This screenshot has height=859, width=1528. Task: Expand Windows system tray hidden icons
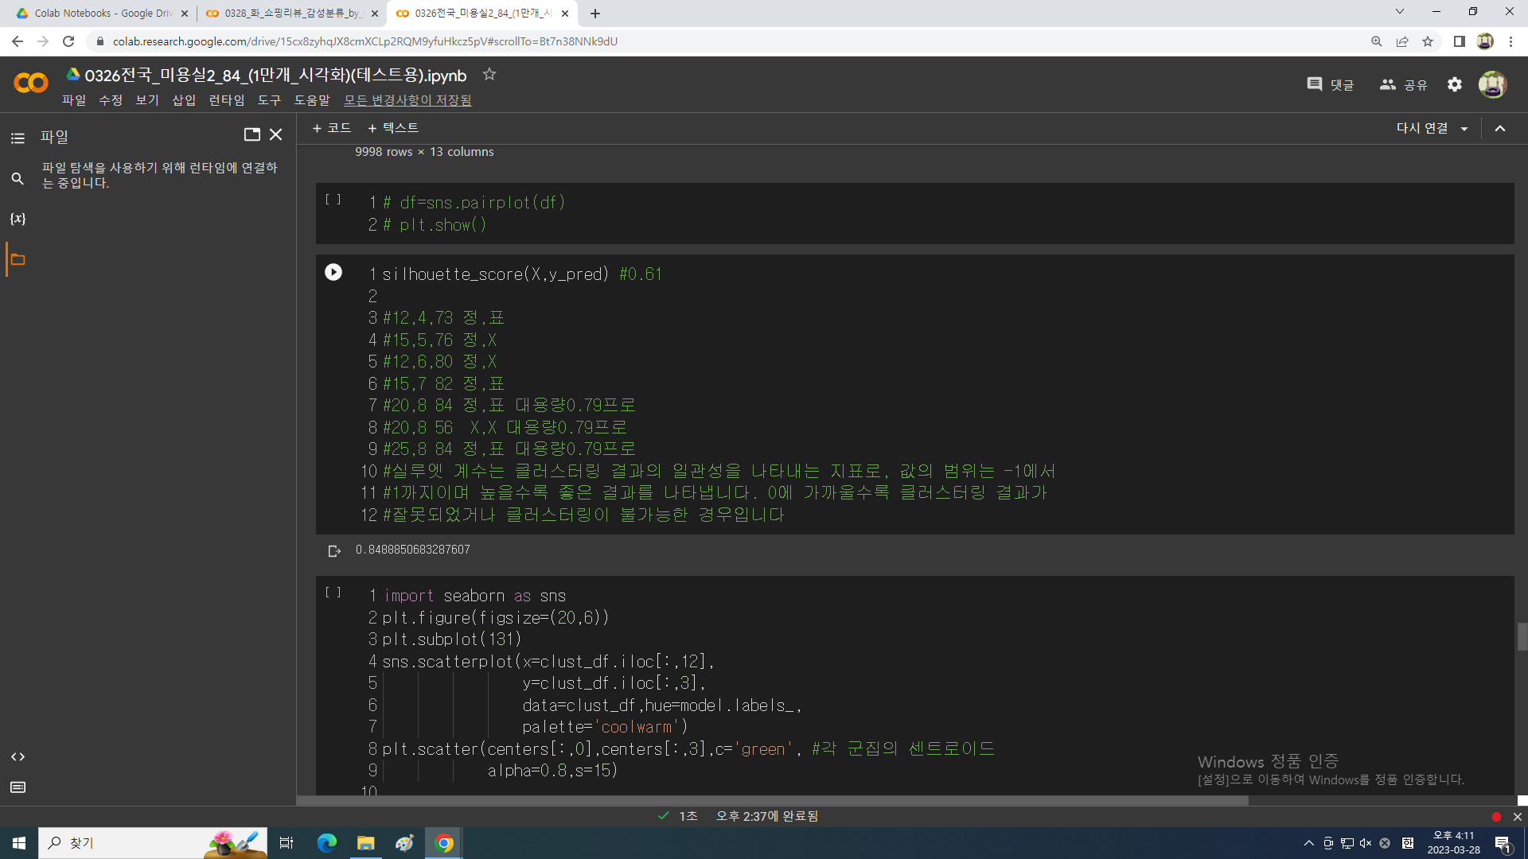[1308, 843]
